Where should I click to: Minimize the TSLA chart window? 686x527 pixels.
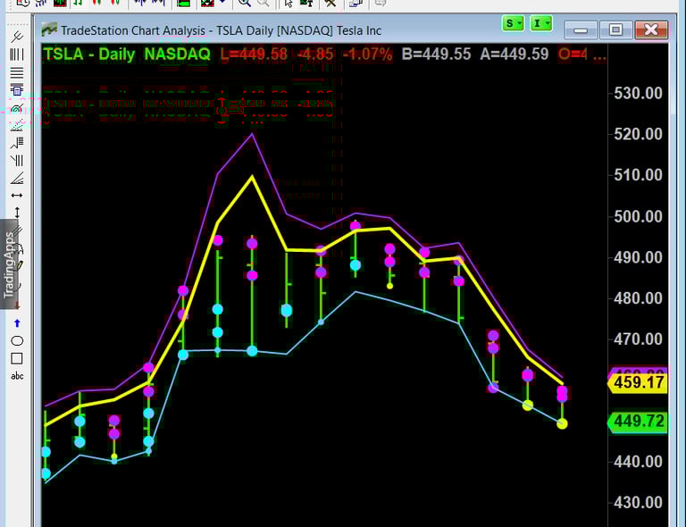coord(581,29)
